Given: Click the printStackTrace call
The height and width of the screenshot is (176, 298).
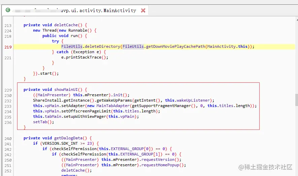Looking at the screenshot, I should click(x=84, y=57).
